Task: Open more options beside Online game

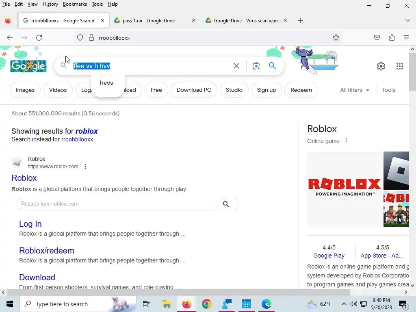Action: pos(346,141)
